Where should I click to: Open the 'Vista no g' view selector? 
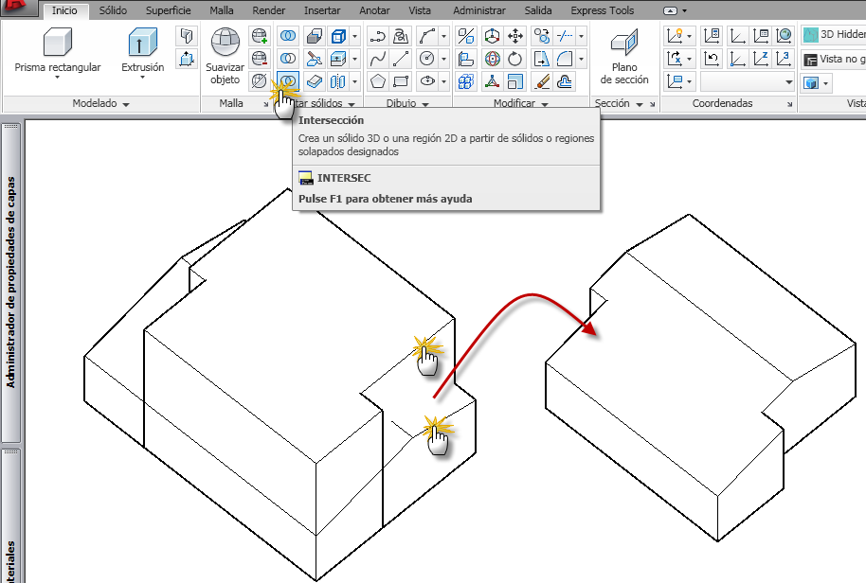[834, 59]
